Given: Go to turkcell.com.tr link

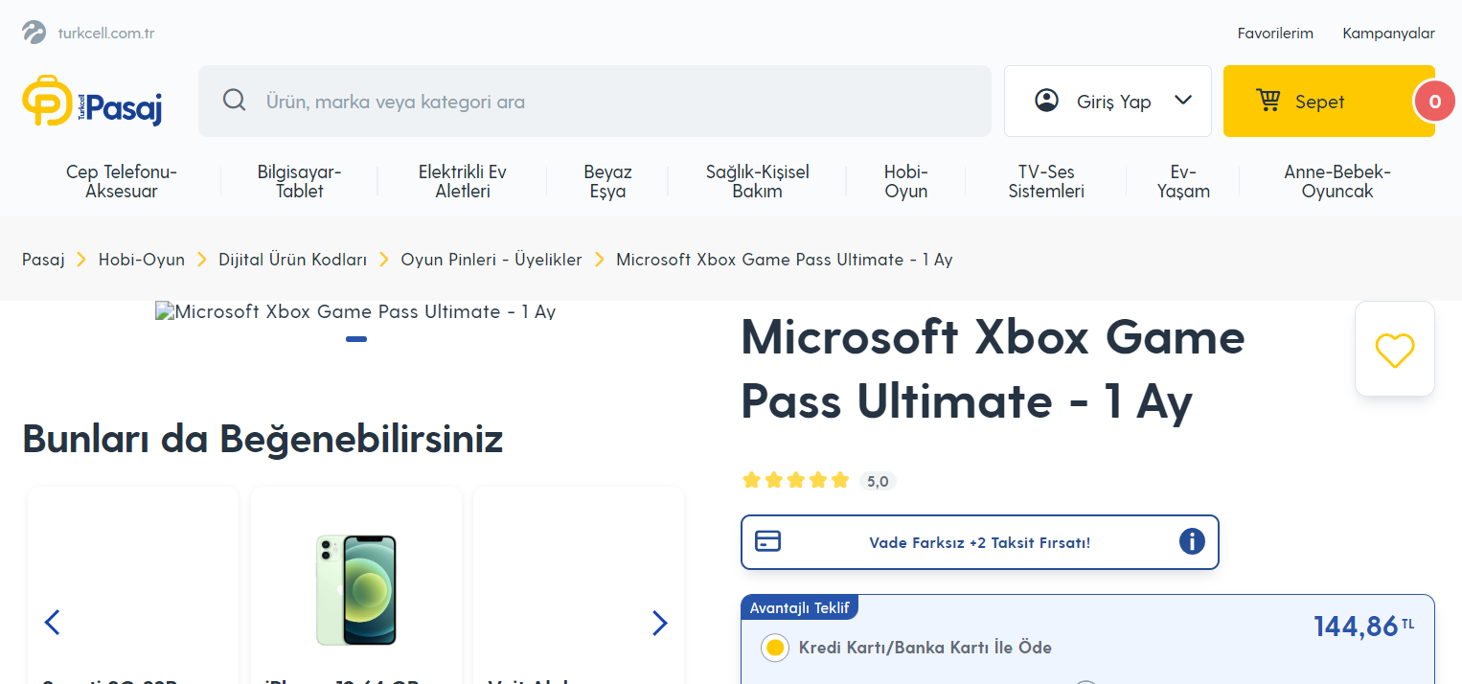Looking at the screenshot, I should [106, 34].
